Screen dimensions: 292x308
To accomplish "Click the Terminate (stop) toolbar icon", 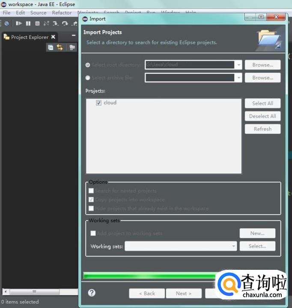I will pyautogui.click(x=37, y=24).
